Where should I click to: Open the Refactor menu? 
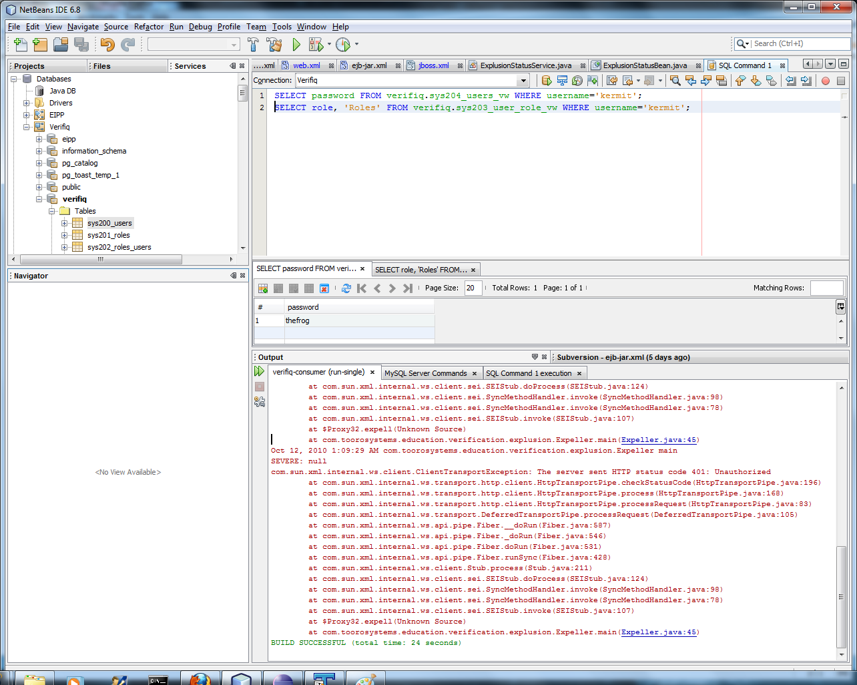pyautogui.click(x=149, y=27)
